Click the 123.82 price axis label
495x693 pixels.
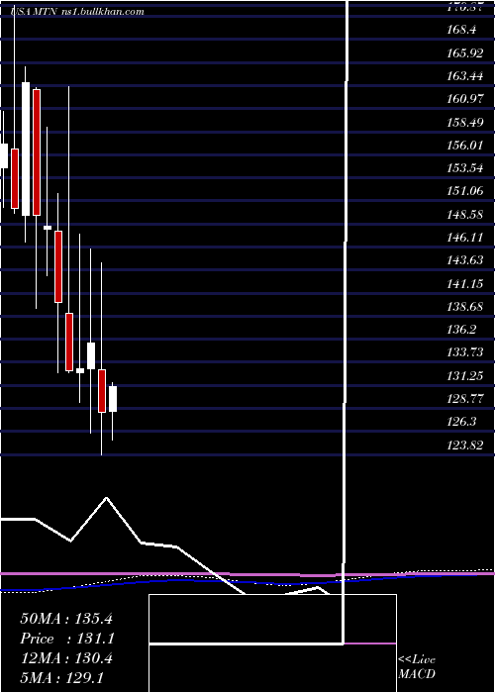pyautogui.click(x=465, y=445)
